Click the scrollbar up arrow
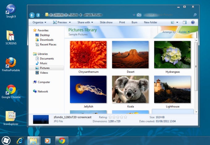 [196, 40]
